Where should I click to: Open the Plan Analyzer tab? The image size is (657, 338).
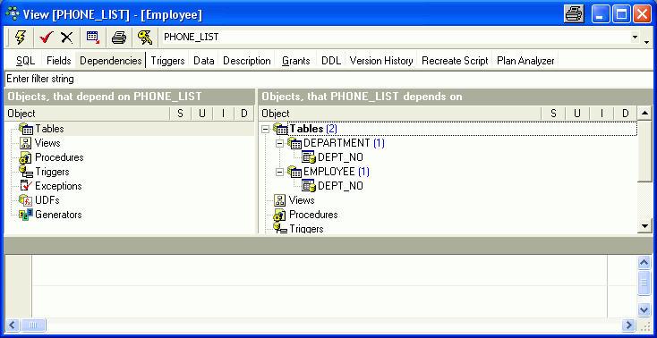point(525,61)
